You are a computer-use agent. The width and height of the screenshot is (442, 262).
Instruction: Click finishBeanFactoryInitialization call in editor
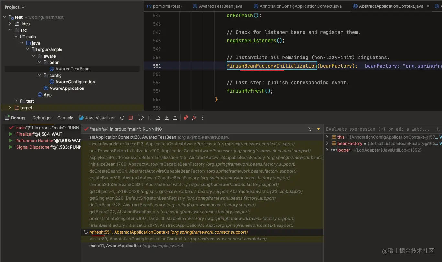pos(272,66)
